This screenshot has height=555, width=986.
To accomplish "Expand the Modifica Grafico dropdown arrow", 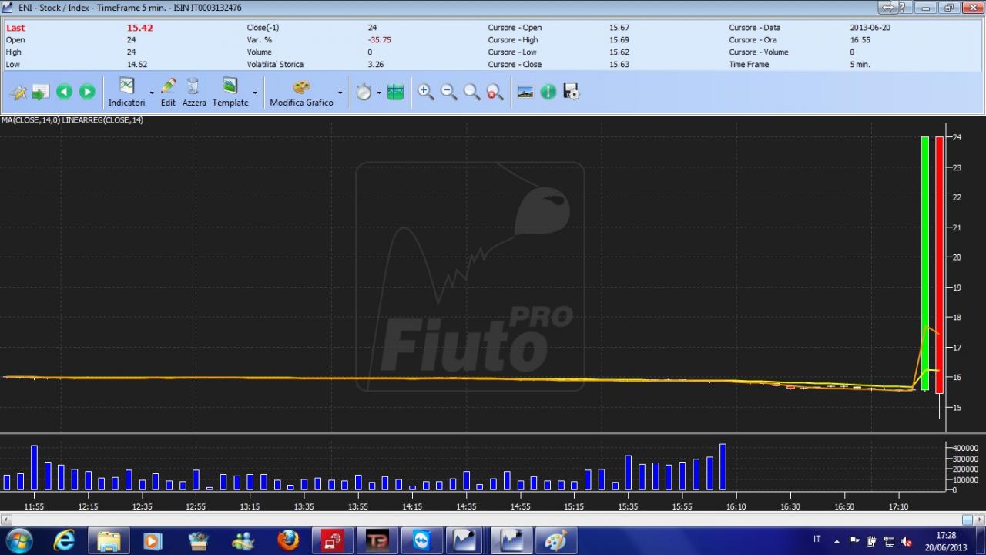I will (340, 92).
